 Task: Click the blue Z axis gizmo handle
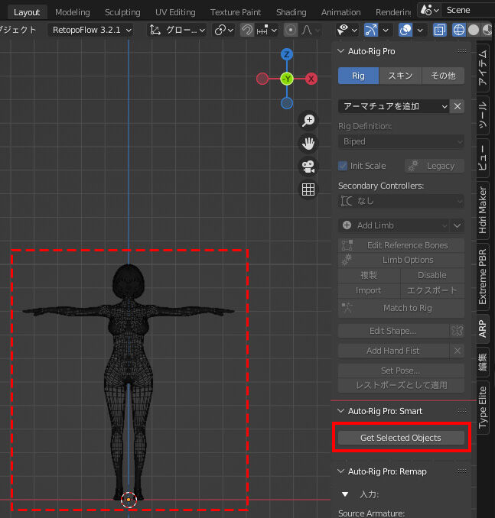(287, 54)
